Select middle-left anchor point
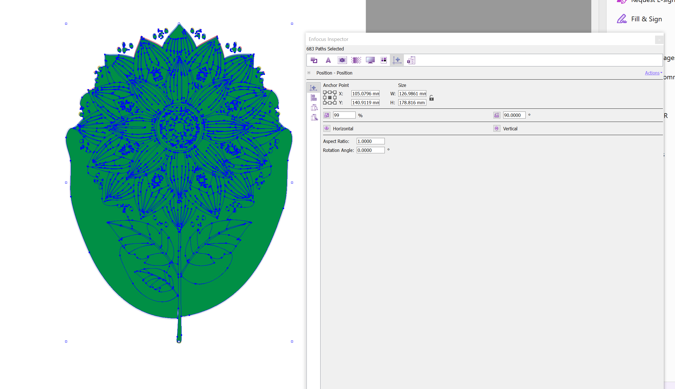675x389 pixels. [325, 98]
